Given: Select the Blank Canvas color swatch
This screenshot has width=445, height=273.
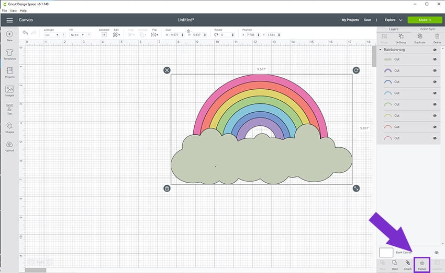Looking at the screenshot, I should (386, 252).
